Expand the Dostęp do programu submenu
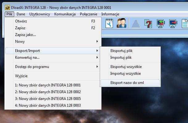Image resolution: width=188 pixels, height=123 pixels. coord(53,67)
